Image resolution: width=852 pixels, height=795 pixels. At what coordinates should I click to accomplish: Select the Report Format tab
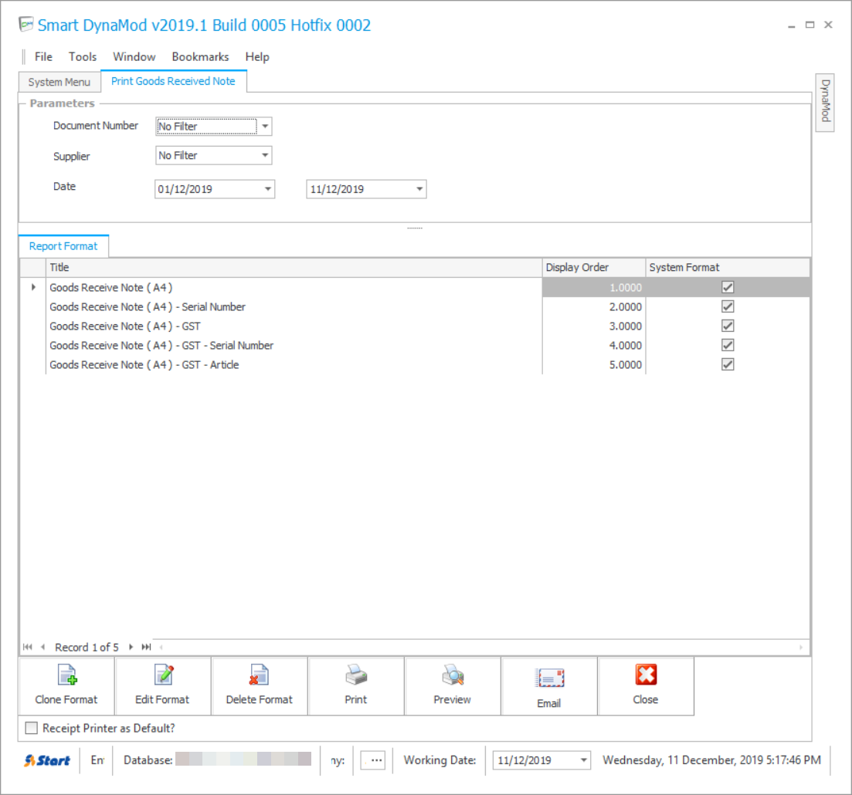[x=63, y=246]
